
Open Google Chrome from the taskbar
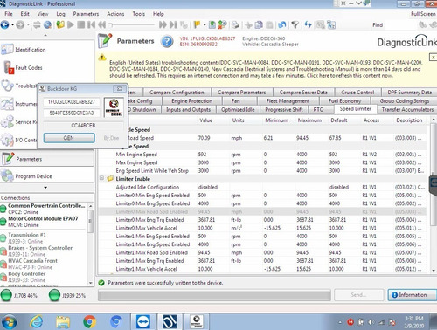pos(89,321)
